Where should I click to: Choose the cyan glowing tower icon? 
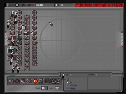pos(29,81)
